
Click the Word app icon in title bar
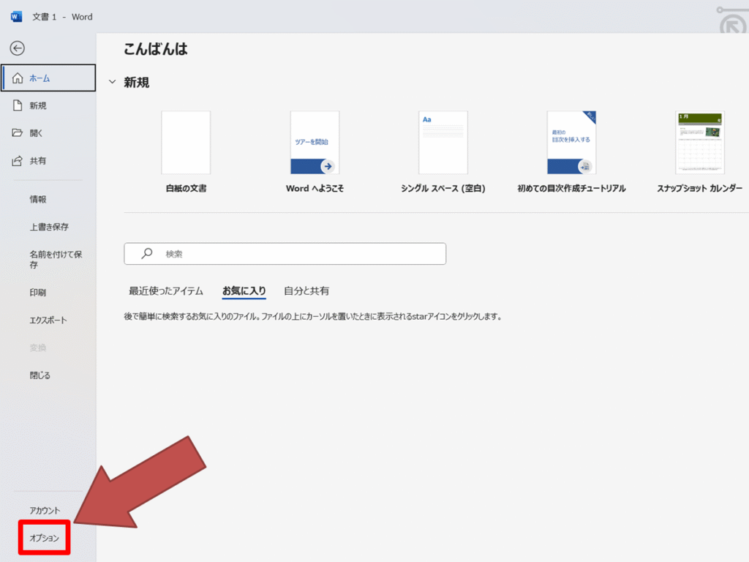16,17
